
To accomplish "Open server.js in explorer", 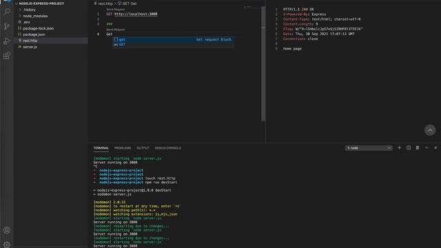I will [x=30, y=47].
